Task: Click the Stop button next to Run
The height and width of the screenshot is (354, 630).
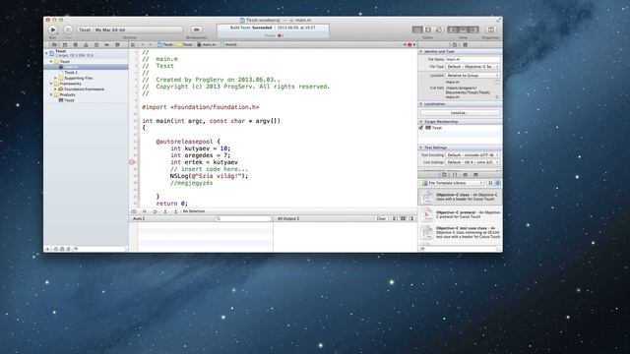Action: [x=68, y=29]
